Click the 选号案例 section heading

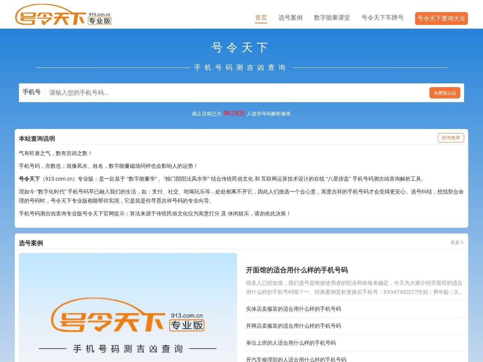coord(31,243)
